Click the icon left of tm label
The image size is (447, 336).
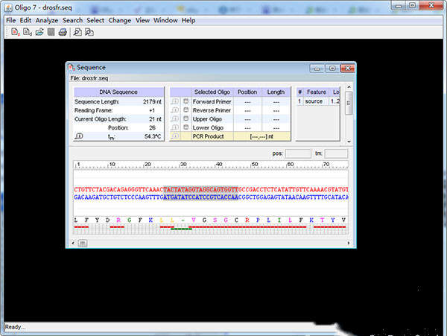pyautogui.click(x=79, y=136)
